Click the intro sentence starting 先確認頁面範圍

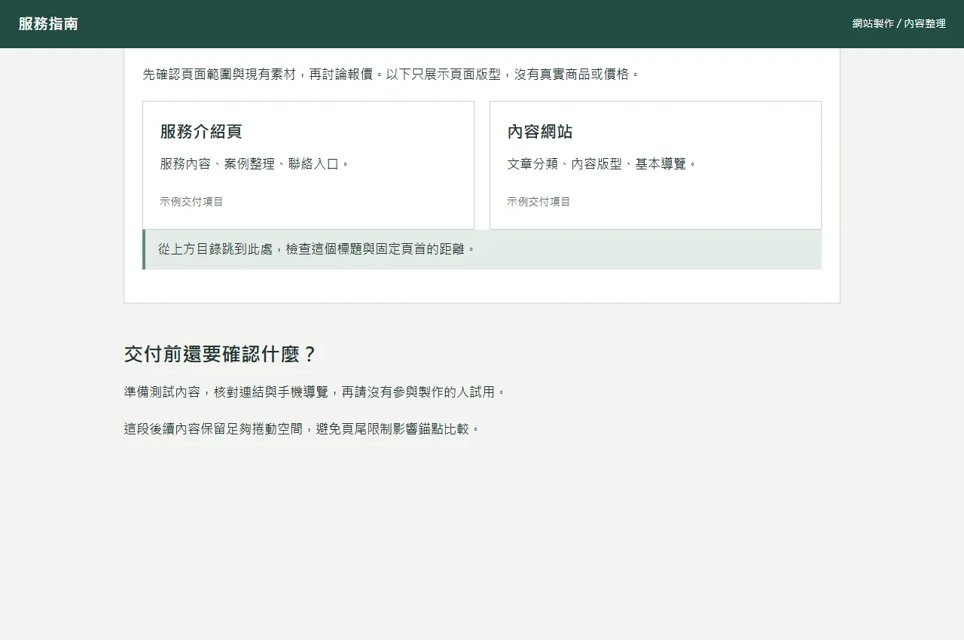coord(392,75)
